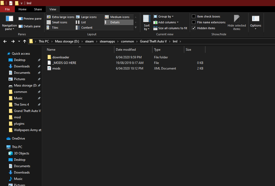This screenshot has width=275, height=186.
Task: Click 'Mass storage (D:)' in the address bar
Action: [67, 41]
